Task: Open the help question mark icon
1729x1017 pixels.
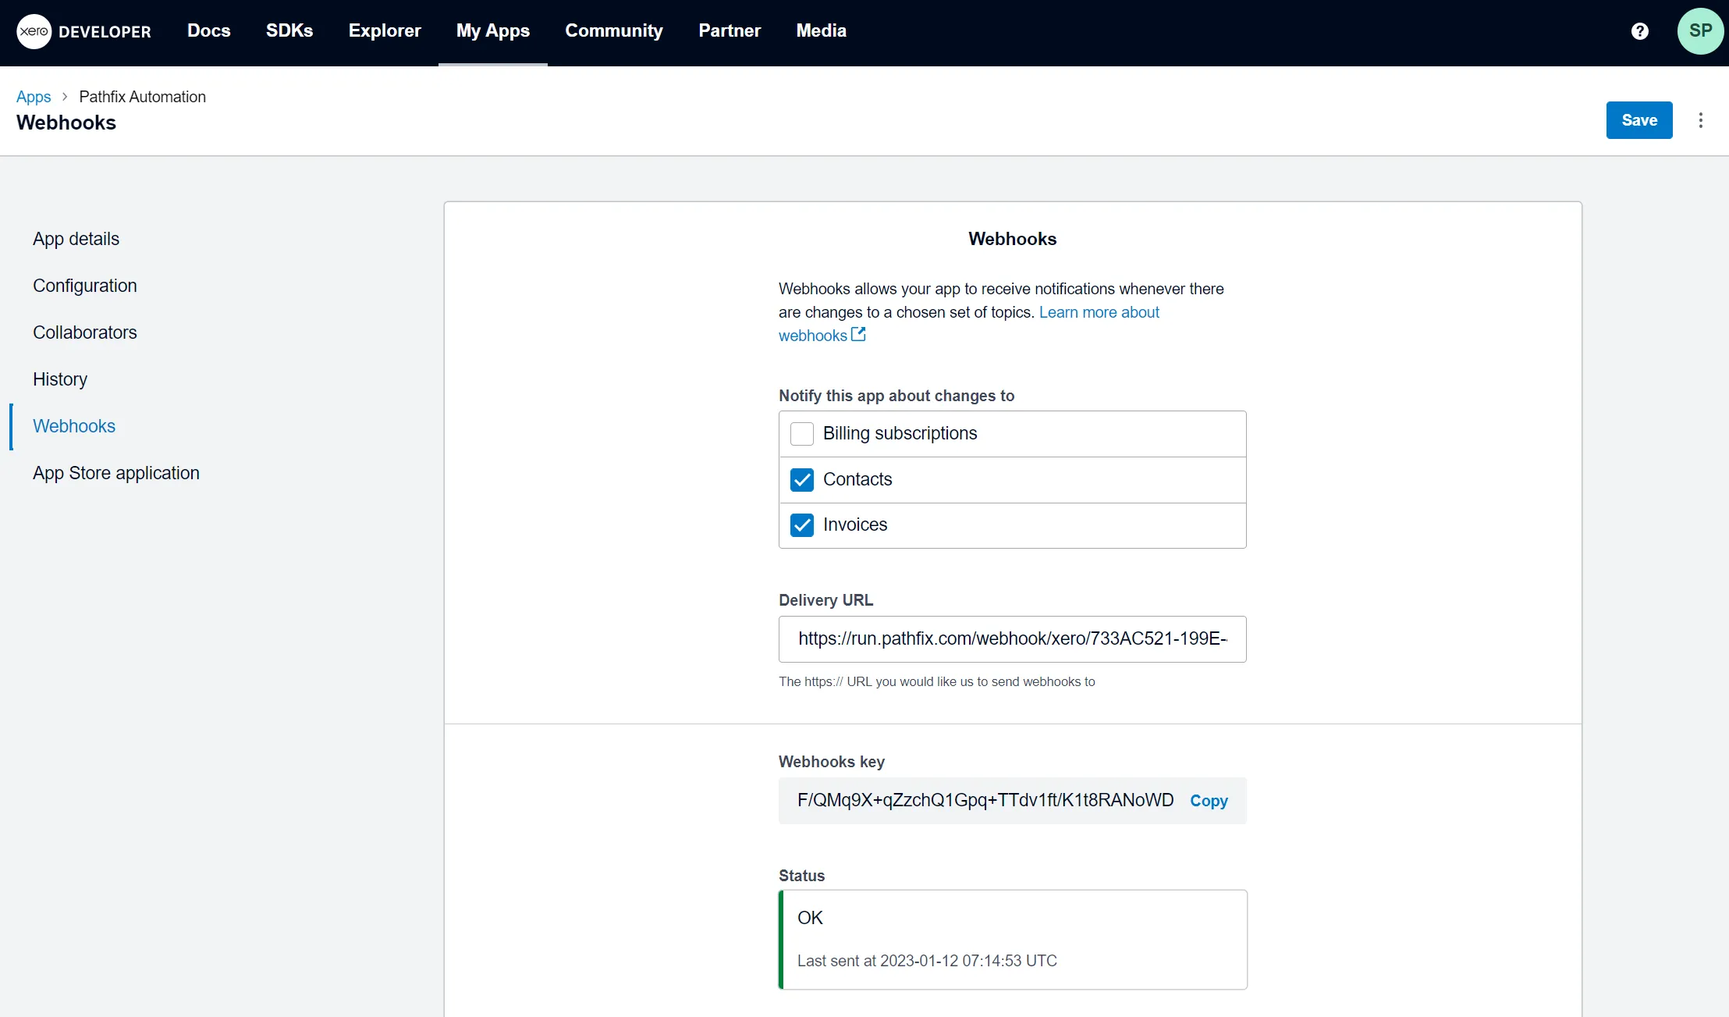Action: [1639, 31]
